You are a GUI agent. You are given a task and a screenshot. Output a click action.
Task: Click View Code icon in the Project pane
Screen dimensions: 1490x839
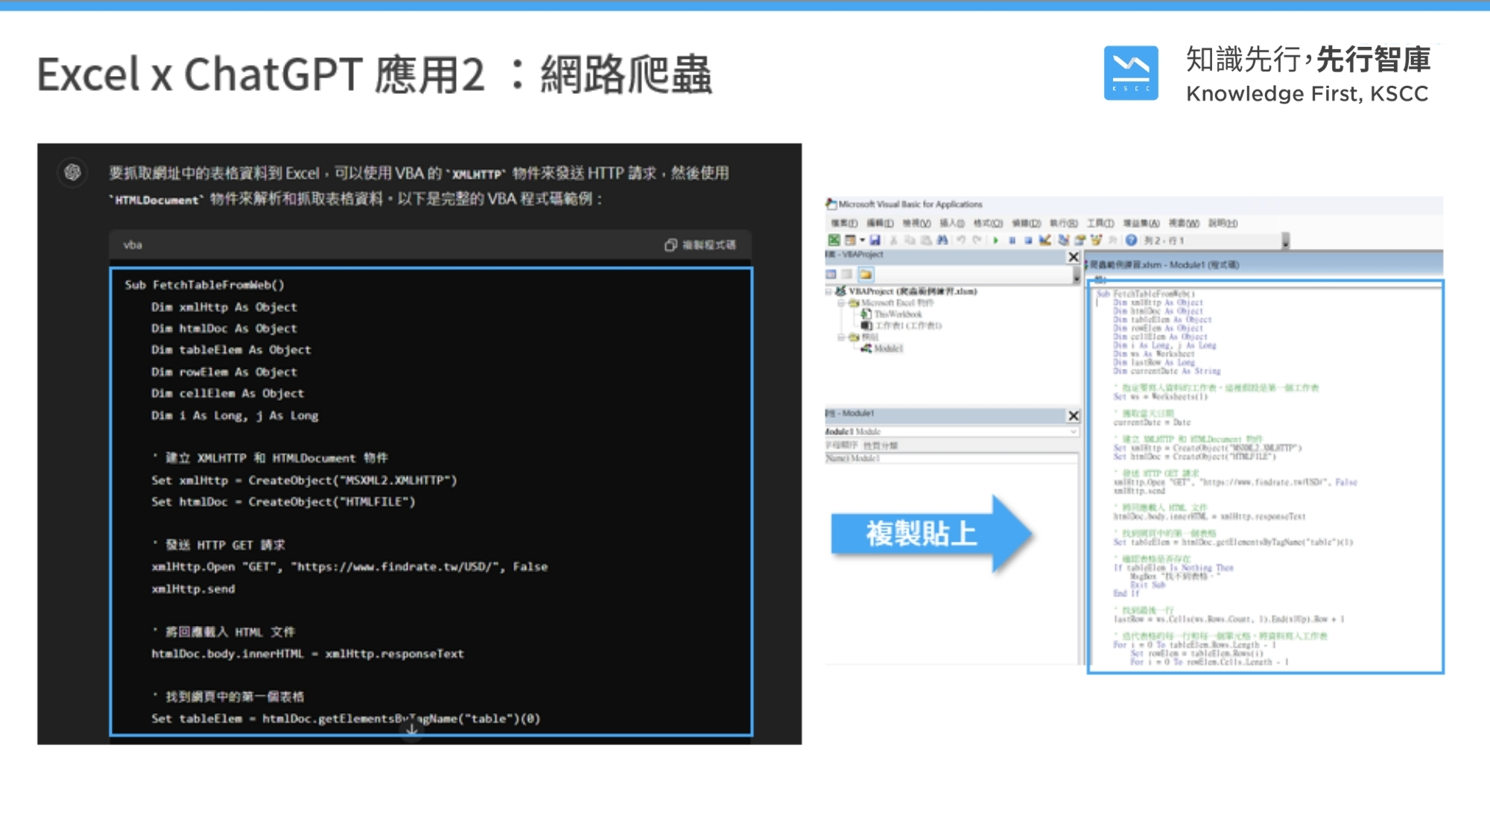tap(831, 274)
